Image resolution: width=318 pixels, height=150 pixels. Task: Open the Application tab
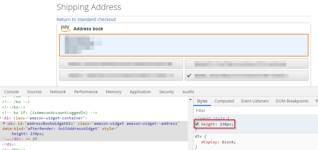pyautogui.click(x=140, y=92)
